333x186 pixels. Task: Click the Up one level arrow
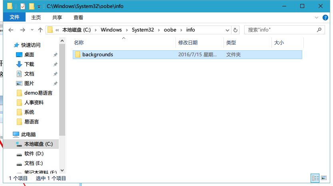pyautogui.click(x=40, y=30)
